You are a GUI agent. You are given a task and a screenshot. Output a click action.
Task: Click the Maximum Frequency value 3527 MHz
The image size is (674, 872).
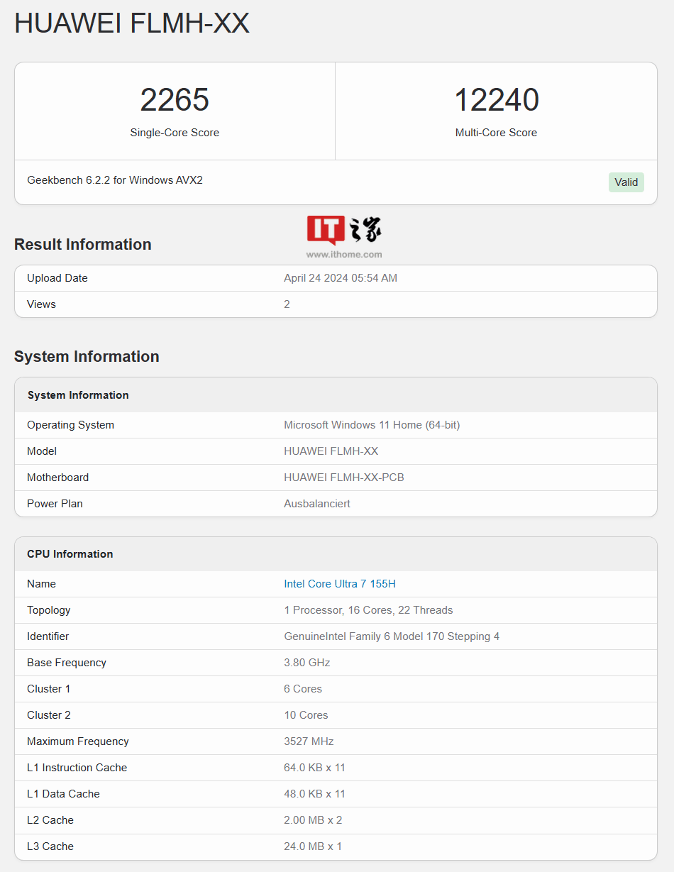[x=309, y=741]
